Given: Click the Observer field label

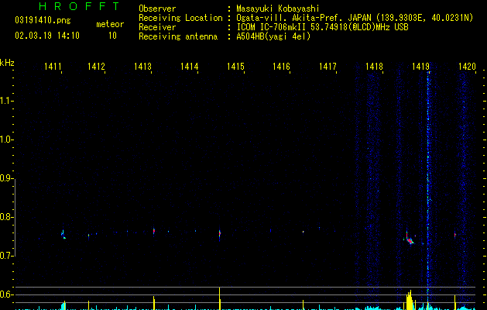Looking at the screenshot, I should tap(157, 9).
